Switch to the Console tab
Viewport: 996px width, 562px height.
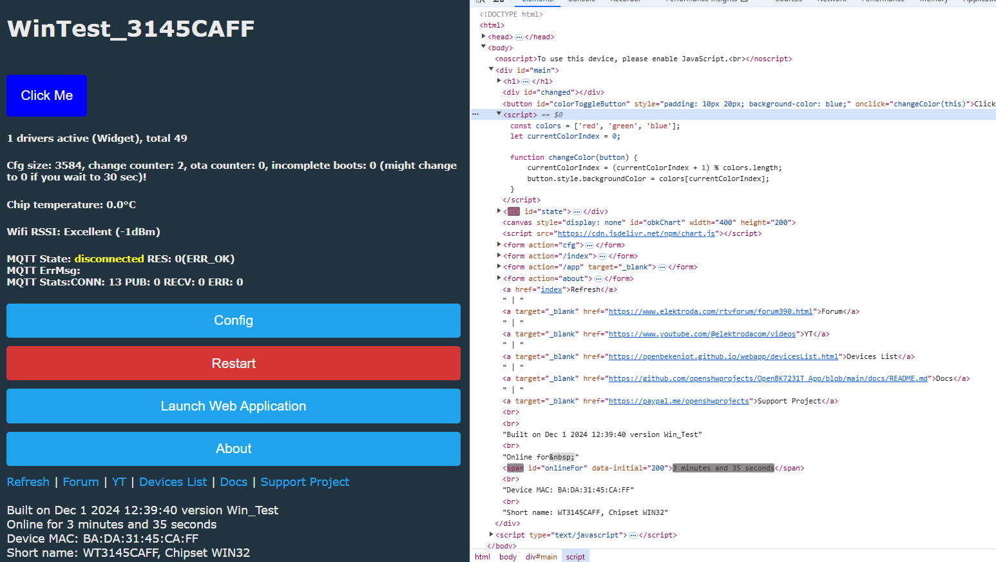coord(582,2)
